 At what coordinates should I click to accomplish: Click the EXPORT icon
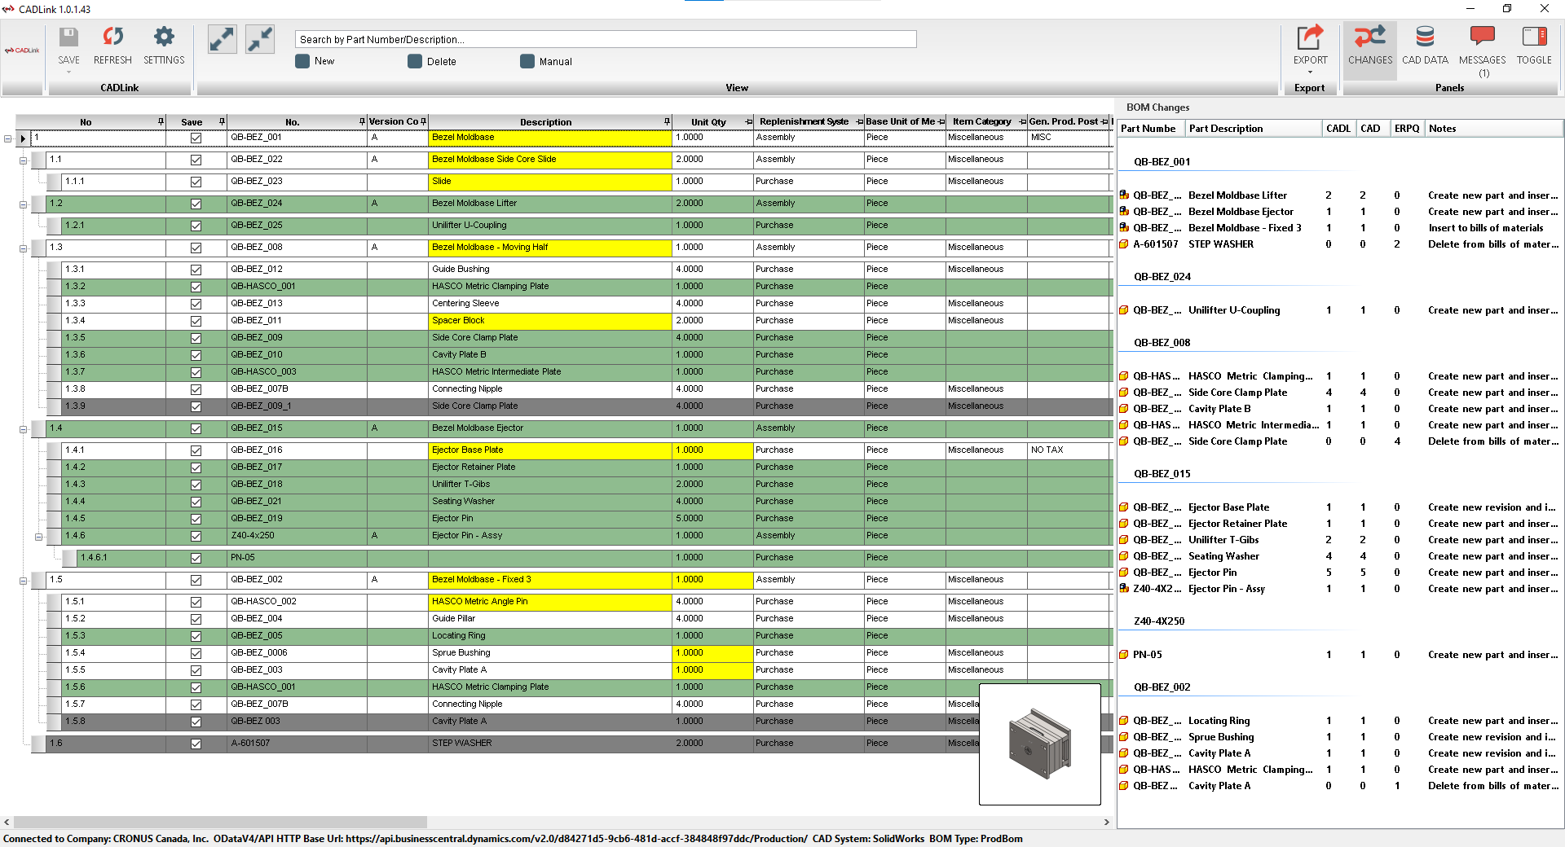[x=1310, y=37]
